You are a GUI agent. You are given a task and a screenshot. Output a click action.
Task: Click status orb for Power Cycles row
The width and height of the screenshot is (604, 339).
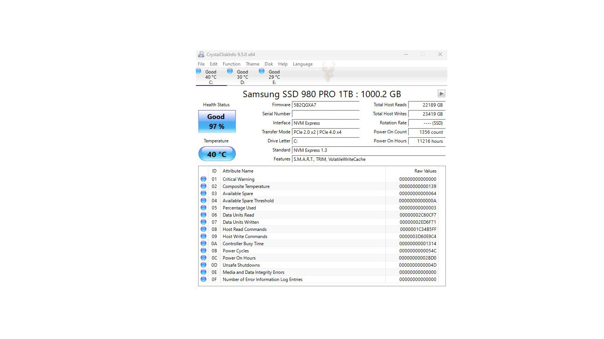203,251
